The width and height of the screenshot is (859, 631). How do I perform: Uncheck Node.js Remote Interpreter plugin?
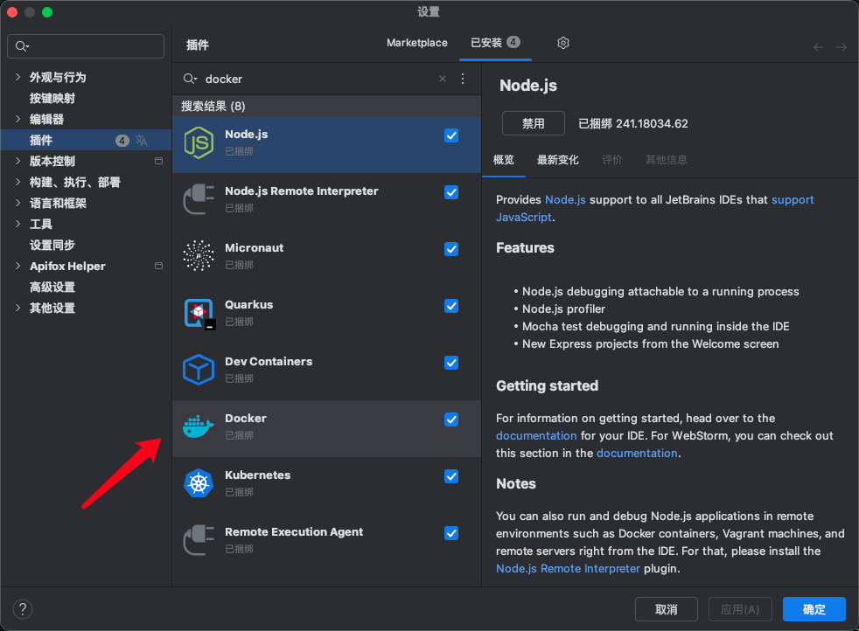click(x=451, y=192)
